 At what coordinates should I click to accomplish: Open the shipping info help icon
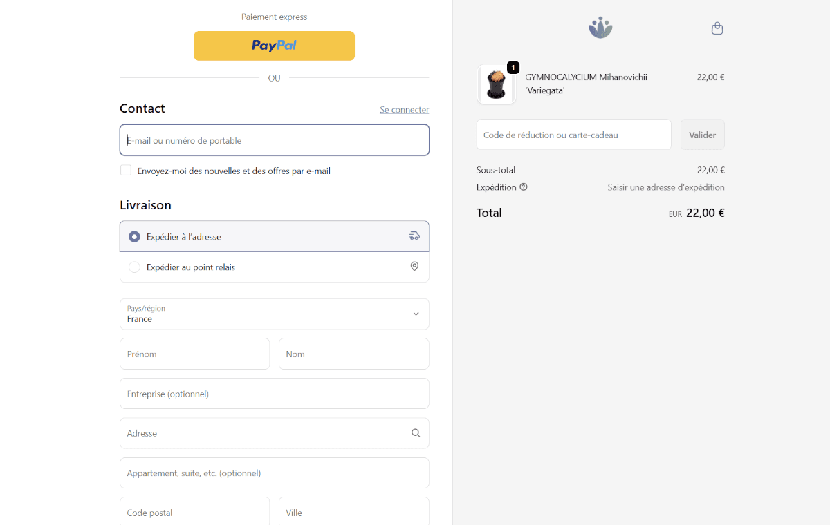pyautogui.click(x=524, y=187)
